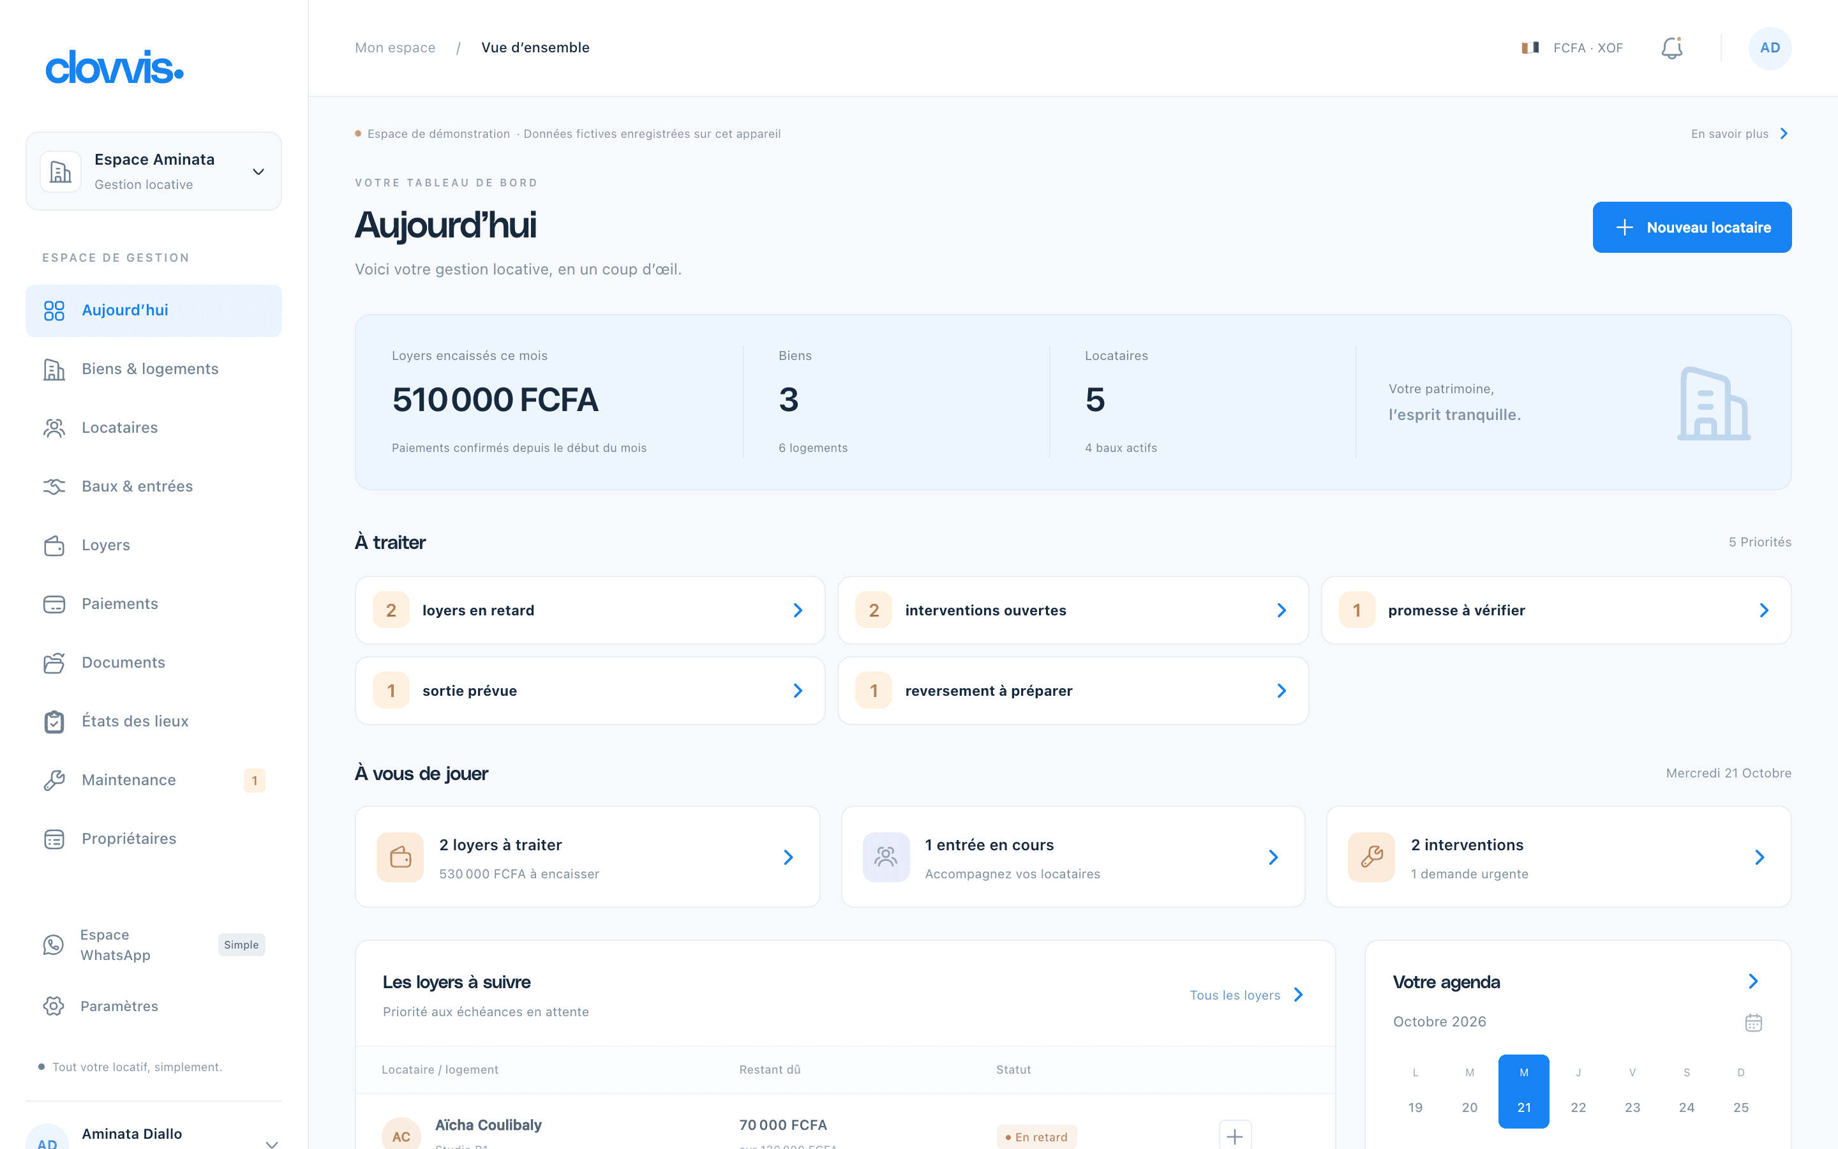Select day 21 in the agenda
The image size is (1838, 1149).
pyautogui.click(x=1523, y=1092)
